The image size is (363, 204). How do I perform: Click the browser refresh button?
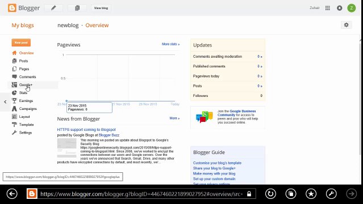[270, 194]
